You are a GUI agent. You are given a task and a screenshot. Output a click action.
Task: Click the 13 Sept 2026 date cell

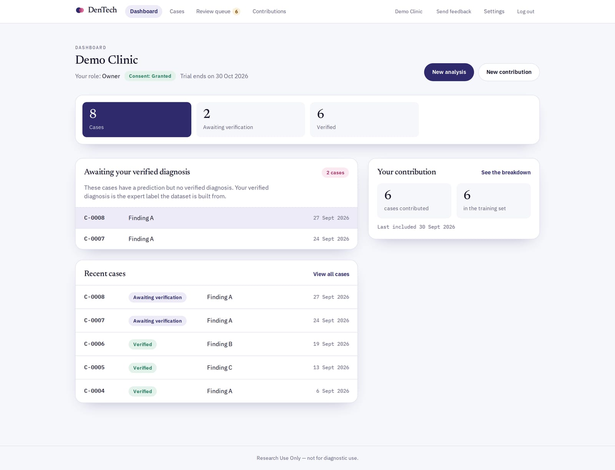[x=331, y=368]
